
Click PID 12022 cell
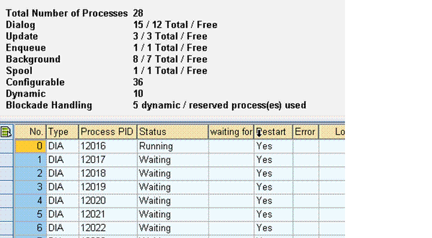108,228
